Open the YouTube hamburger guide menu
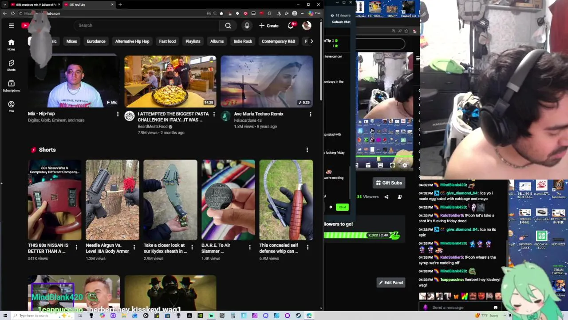The width and height of the screenshot is (568, 320). (x=11, y=25)
